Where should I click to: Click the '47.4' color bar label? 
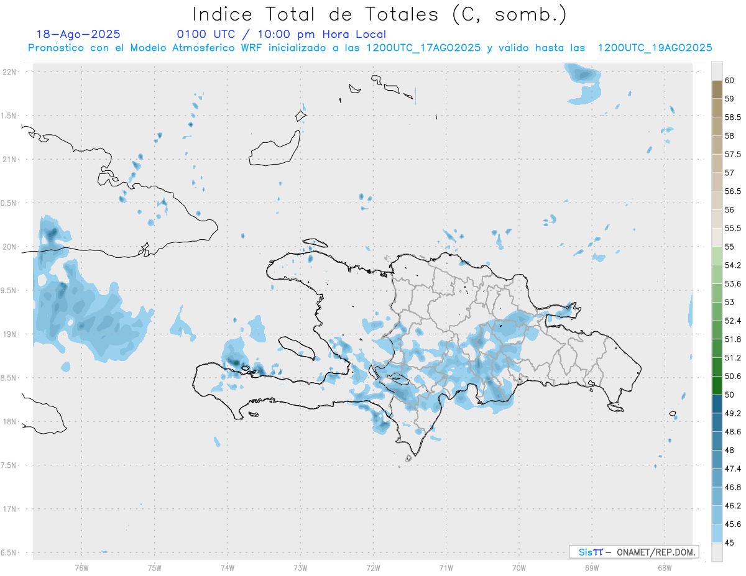pos(733,469)
